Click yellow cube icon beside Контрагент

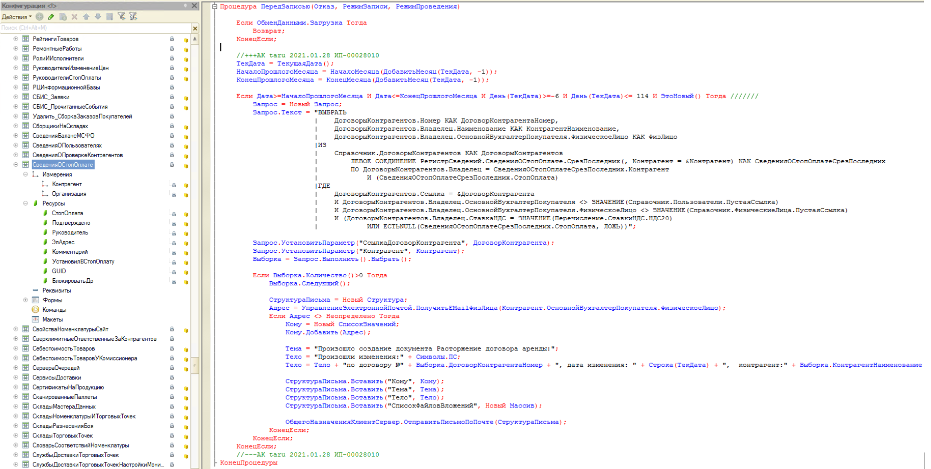[186, 185]
